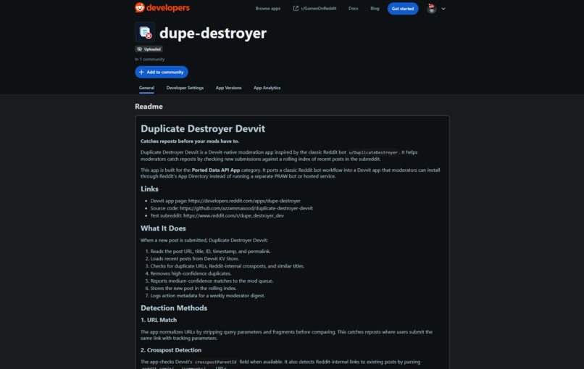Open the GitHub source code link
584x369 pixels.
pos(246,208)
